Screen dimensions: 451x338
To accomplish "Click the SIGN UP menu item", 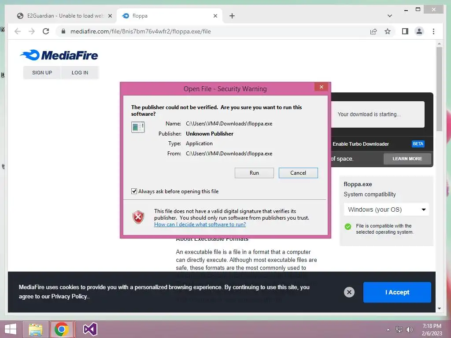I will (x=42, y=73).
